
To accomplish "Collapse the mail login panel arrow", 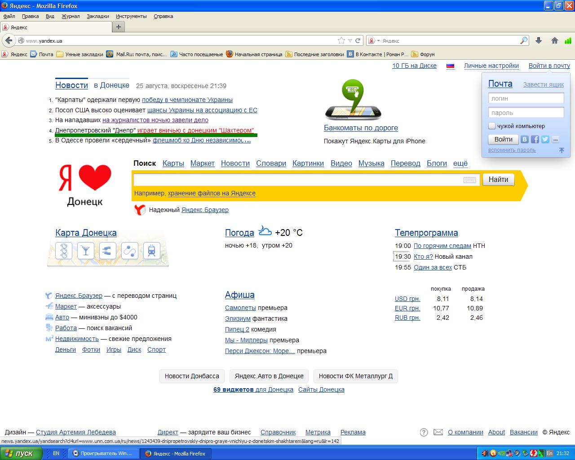I will point(562,150).
